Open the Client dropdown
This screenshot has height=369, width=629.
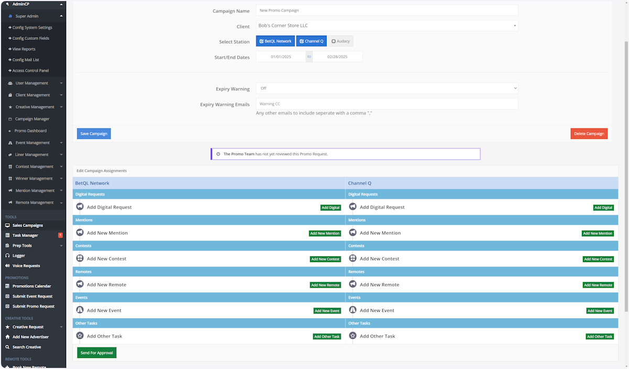point(387,26)
